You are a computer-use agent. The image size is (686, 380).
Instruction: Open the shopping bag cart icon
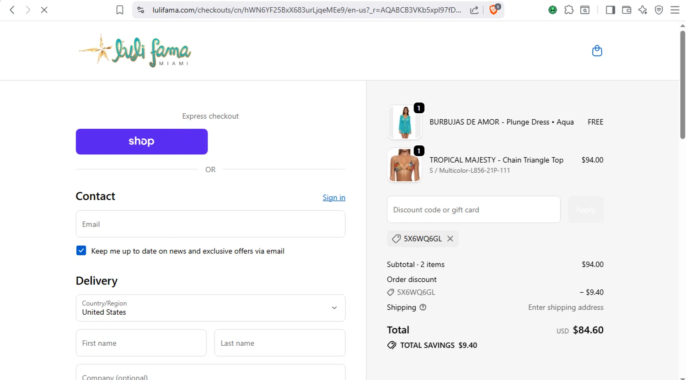click(597, 51)
